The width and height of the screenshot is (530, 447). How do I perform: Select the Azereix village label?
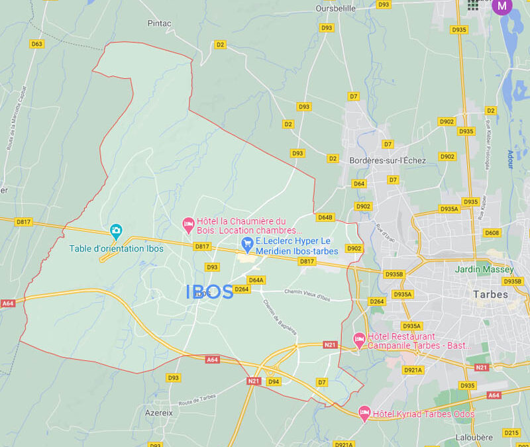click(x=159, y=413)
